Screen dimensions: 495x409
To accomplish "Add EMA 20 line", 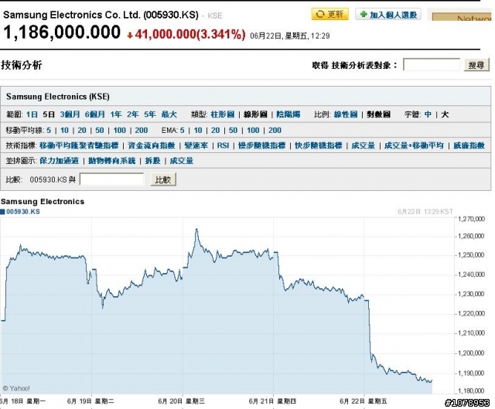I will click(x=215, y=131).
